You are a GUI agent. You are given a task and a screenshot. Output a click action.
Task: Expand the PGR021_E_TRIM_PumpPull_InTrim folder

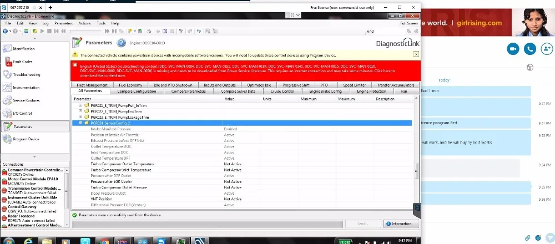click(80, 105)
